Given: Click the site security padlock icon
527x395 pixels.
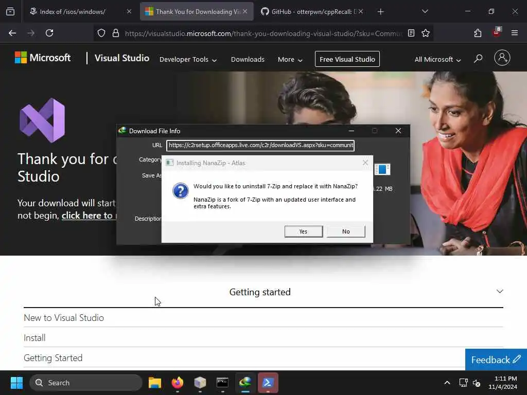Looking at the screenshot, I should [x=116, y=33].
